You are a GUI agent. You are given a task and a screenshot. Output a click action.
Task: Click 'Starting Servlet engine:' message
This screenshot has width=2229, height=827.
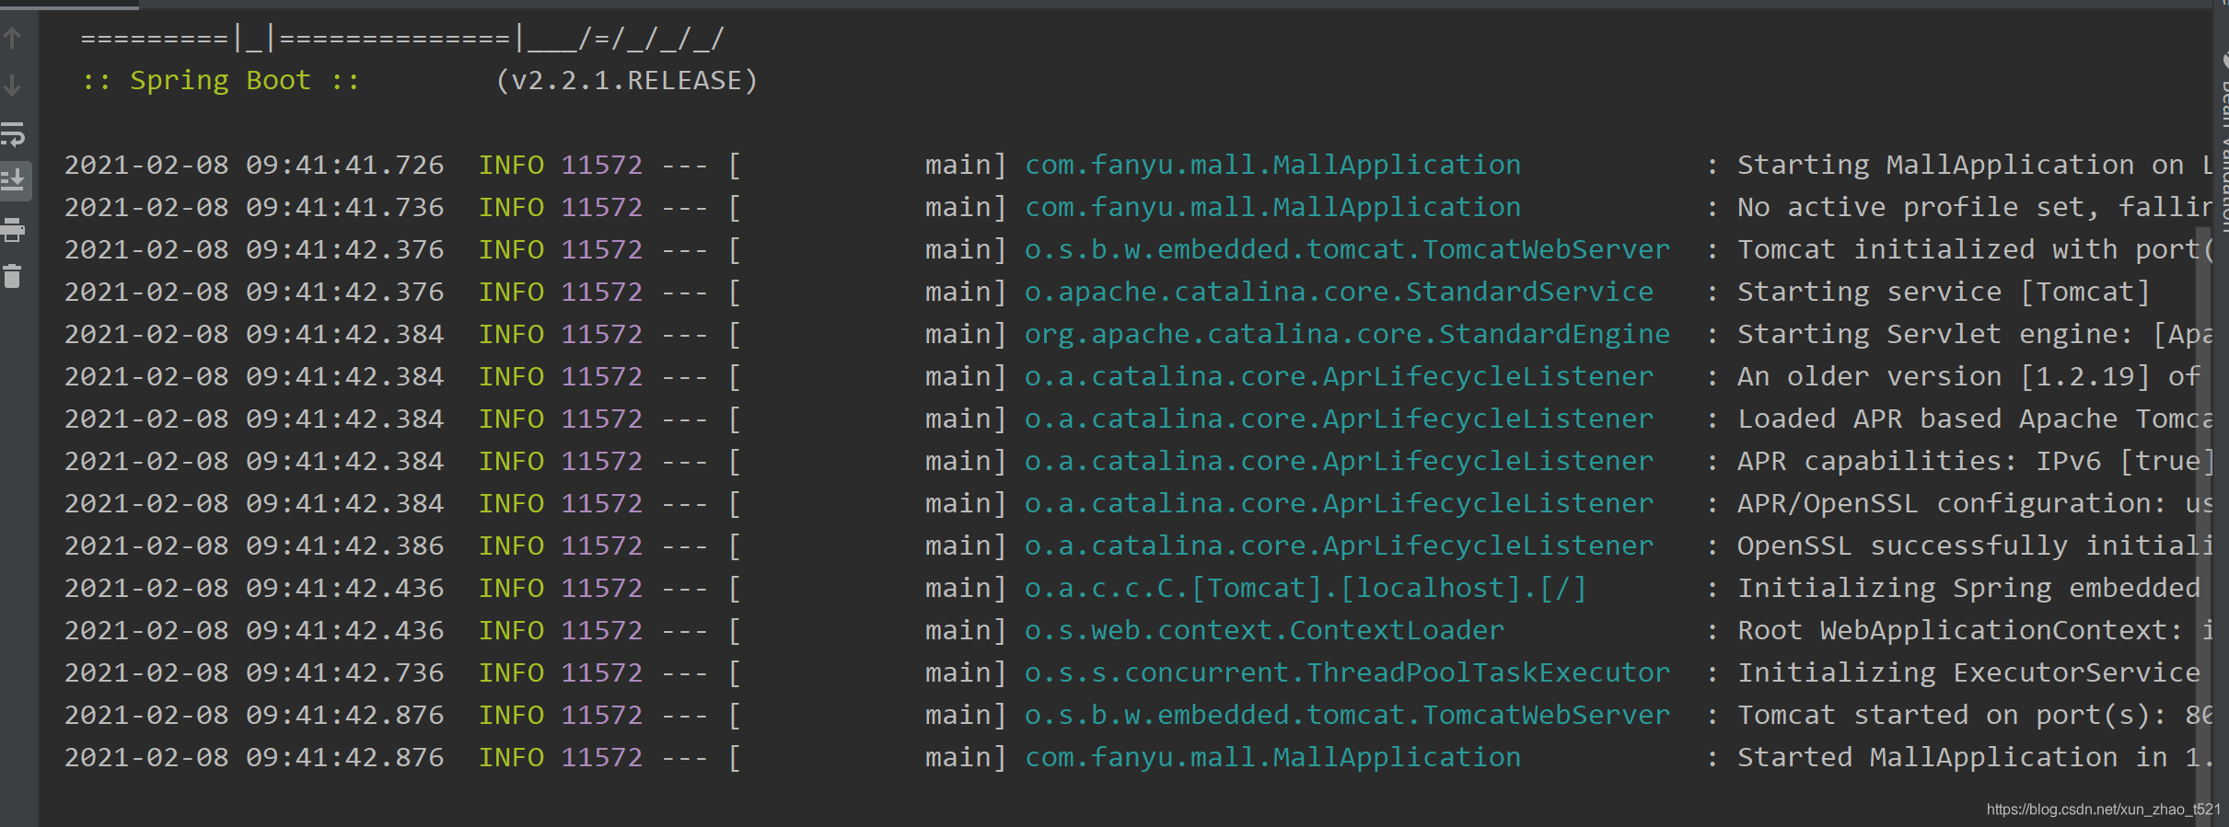(1935, 335)
